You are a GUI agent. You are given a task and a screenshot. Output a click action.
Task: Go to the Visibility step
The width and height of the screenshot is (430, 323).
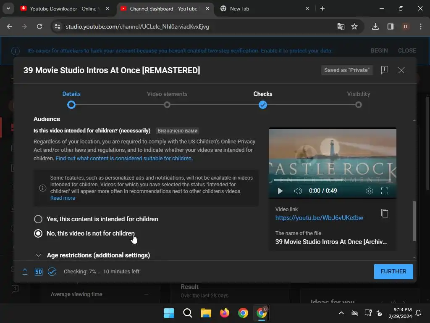tap(359, 94)
